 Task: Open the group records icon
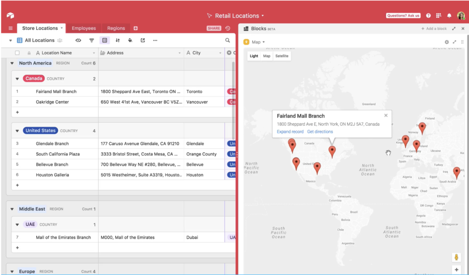pos(105,40)
